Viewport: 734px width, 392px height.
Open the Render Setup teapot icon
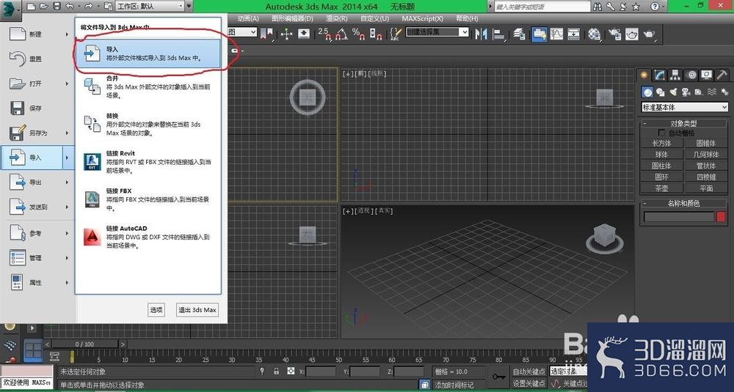[x=614, y=34]
